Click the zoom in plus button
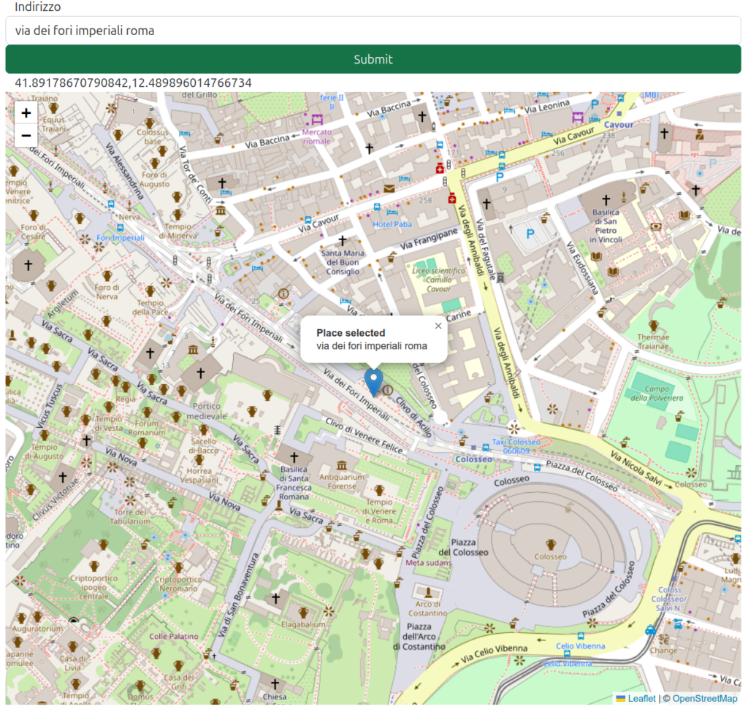Screen dimensions: 748x709 pos(26,112)
